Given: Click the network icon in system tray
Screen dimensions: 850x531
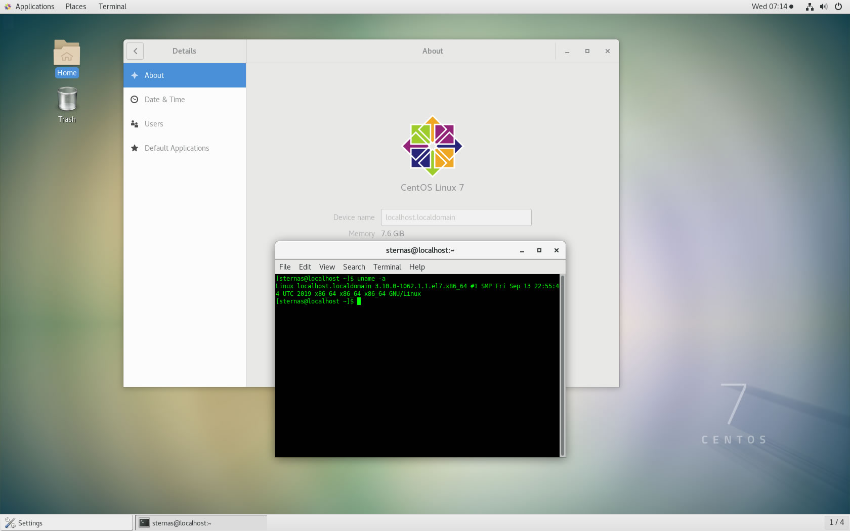Looking at the screenshot, I should coord(810,7).
